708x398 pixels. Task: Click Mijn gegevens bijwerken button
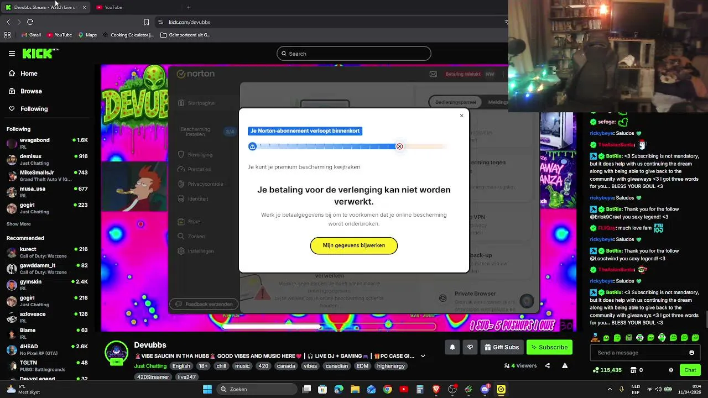[x=354, y=245]
